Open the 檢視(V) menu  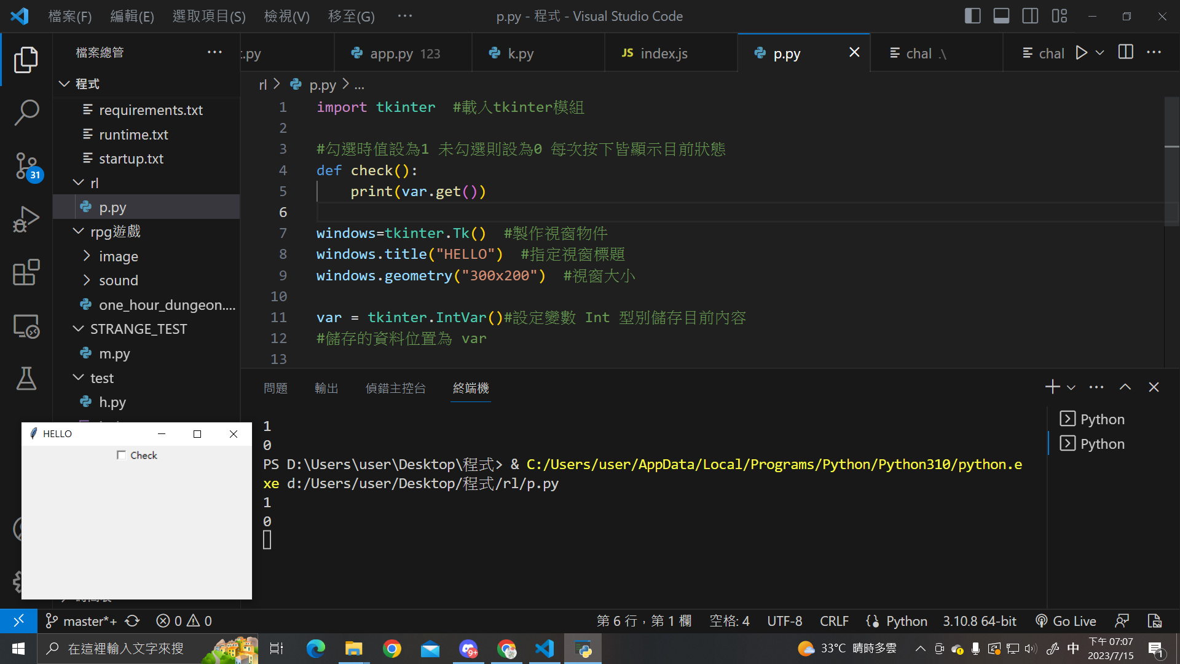point(286,16)
